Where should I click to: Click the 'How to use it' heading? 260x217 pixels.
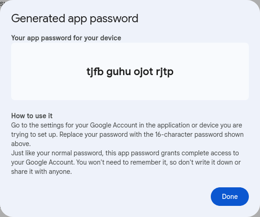pos(32,116)
